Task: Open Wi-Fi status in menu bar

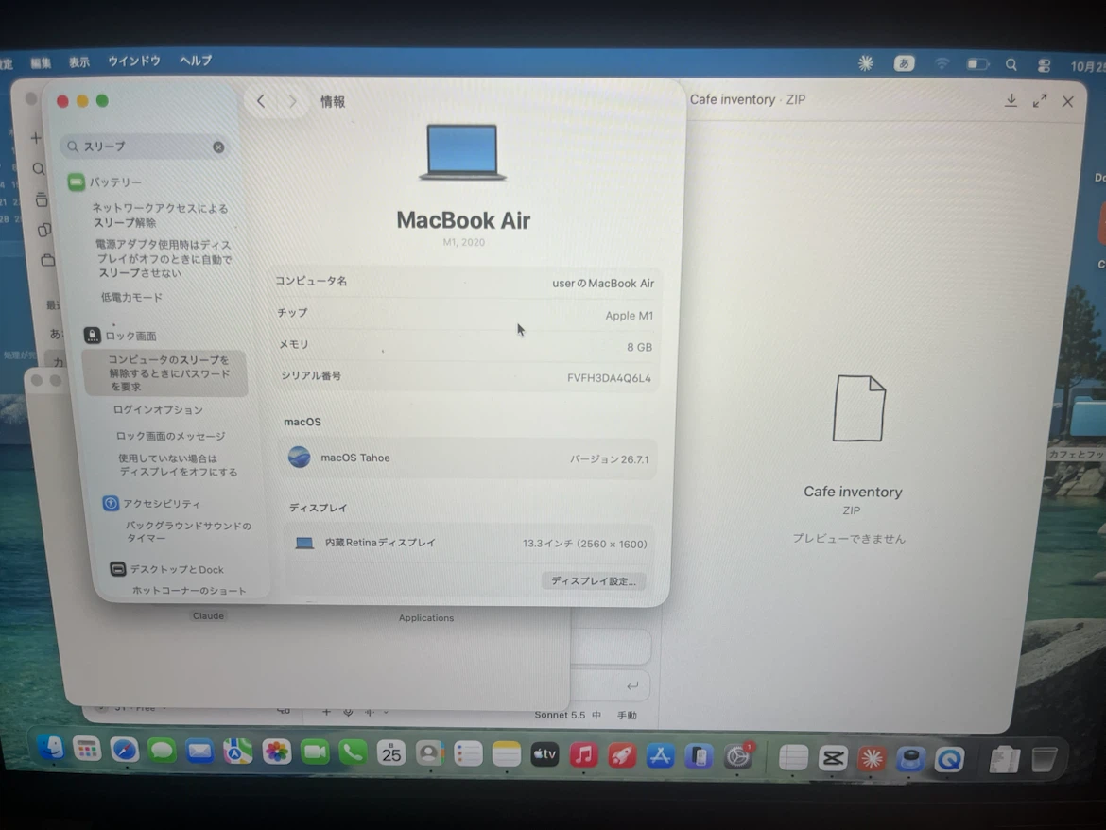Action: 942,63
